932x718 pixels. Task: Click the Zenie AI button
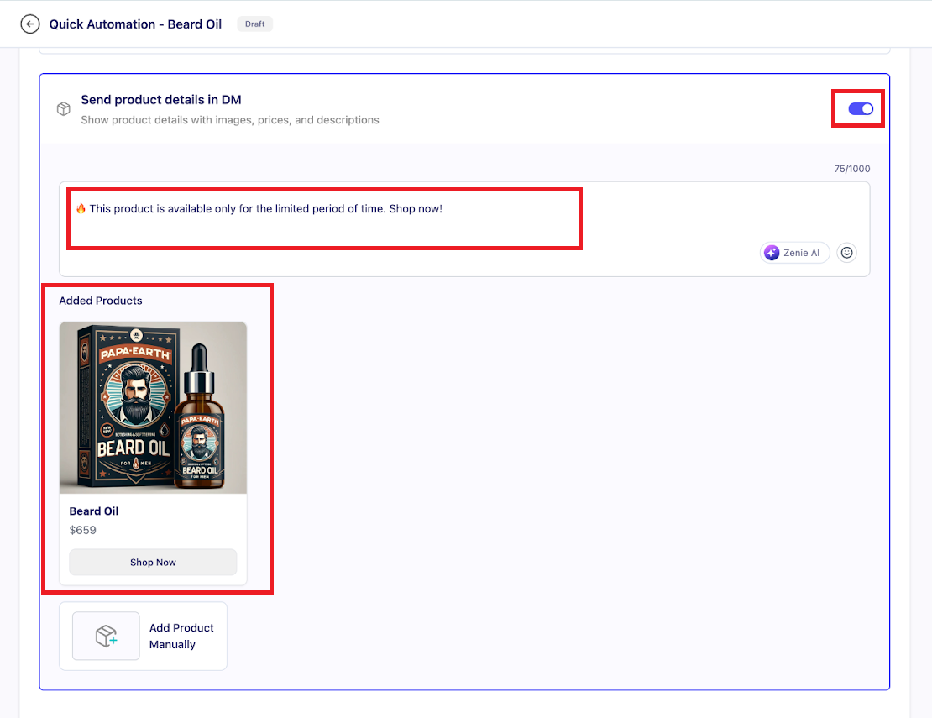click(x=794, y=253)
